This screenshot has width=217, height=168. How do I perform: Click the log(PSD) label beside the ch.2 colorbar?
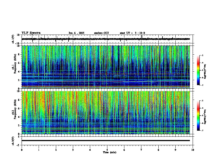205,117
